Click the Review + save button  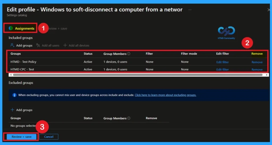pyautogui.click(x=22, y=137)
